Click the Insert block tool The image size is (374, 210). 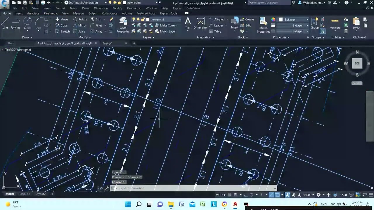coord(235,23)
